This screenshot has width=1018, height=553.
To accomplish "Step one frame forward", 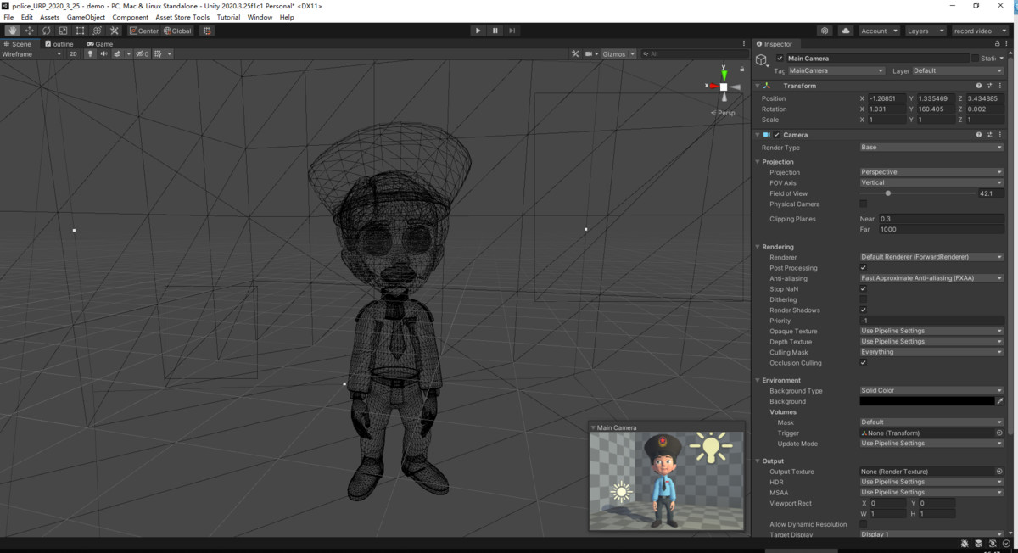I will pos(512,31).
